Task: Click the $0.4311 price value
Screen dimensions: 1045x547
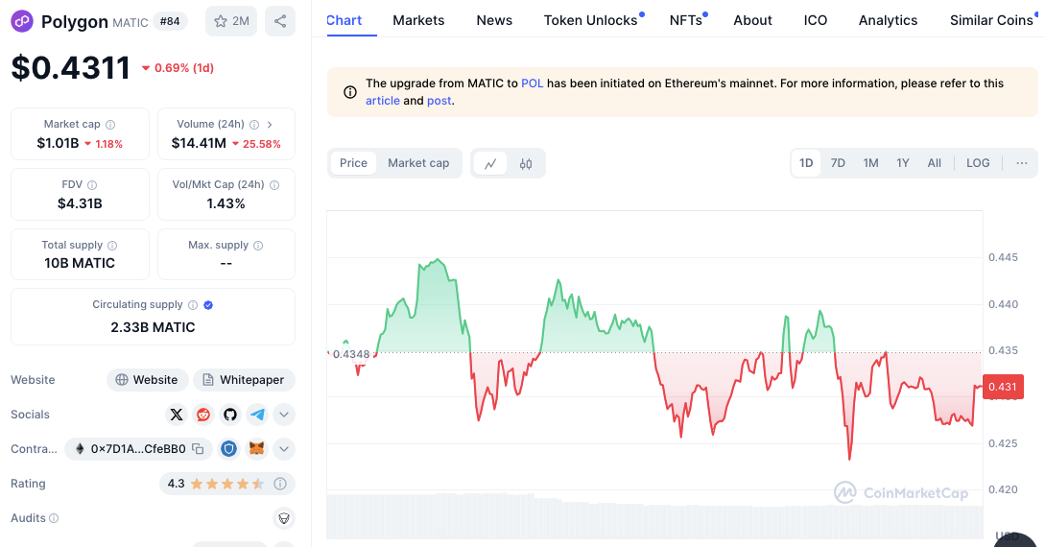Action: (x=71, y=68)
